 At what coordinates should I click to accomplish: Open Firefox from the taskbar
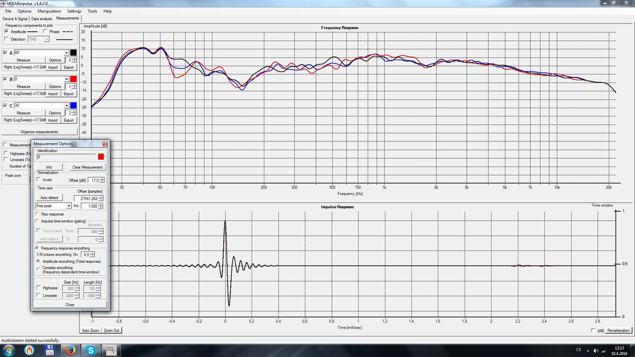[70, 351]
